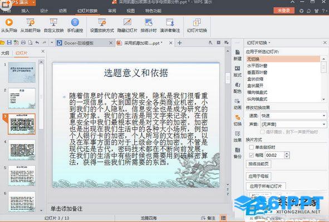
Task: Expand the 速度 speed dropdown
Action: click(324, 116)
